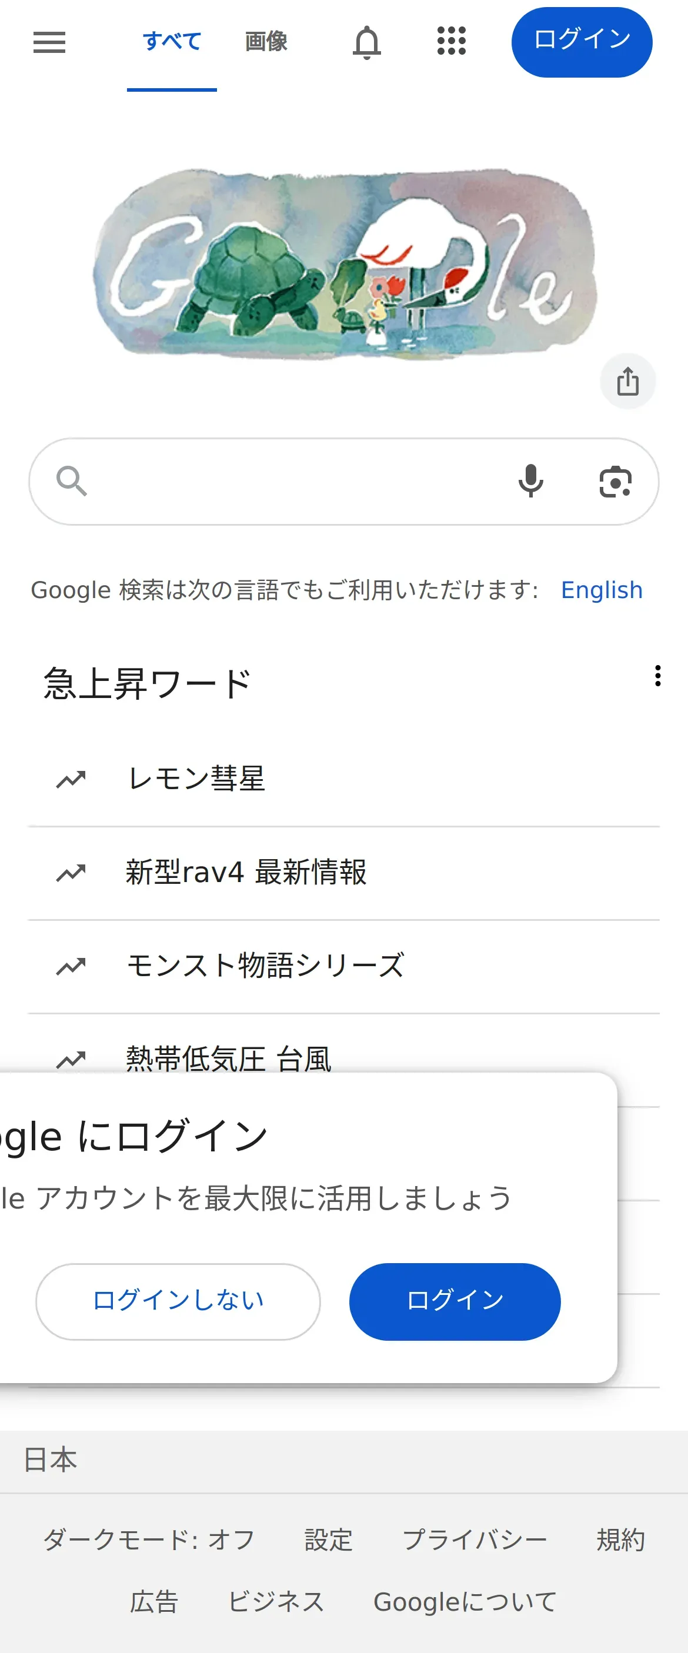688x1653 pixels.
Task: Toggle dark mode ダークモード: オフ
Action: pyautogui.click(x=149, y=1540)
